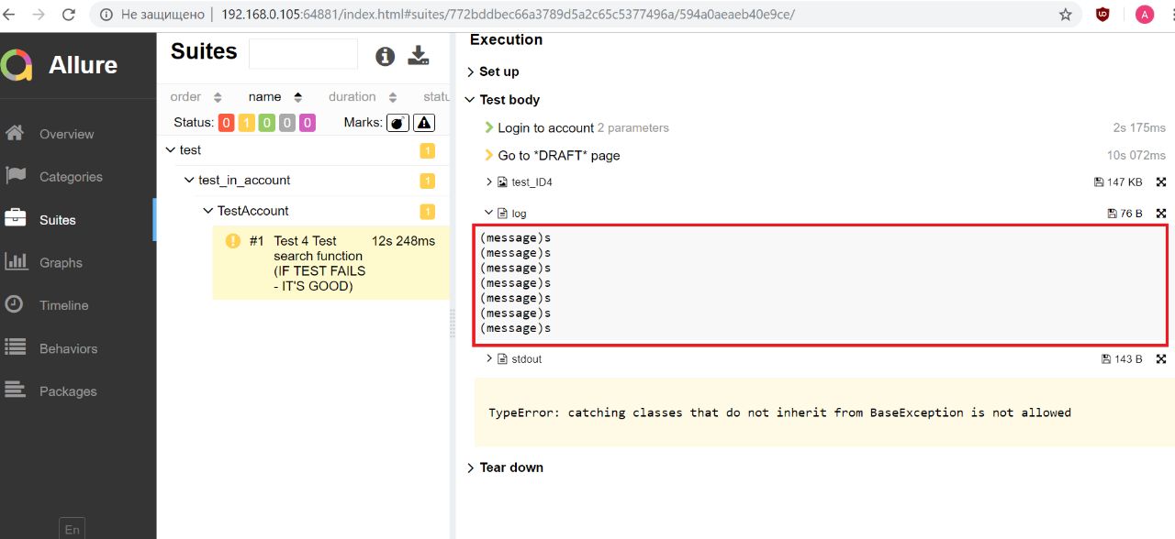Go forward in browser
1175x539 pixels.
(39, 15)
